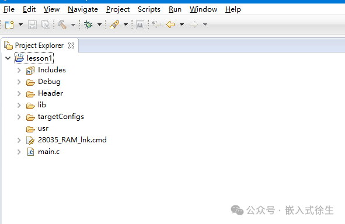Screen dimensions: 345x224
Task: Open the Edit menu
Action: pos(29,9)
